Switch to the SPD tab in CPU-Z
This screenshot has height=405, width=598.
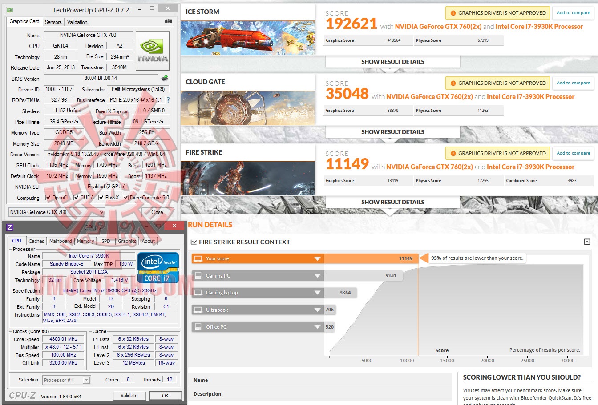[106, 241]
